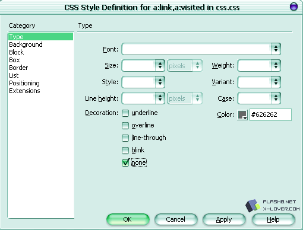Click the round purple title bar button
The height and width of the screenshot is (230, 303).
(x=293, y=7)
